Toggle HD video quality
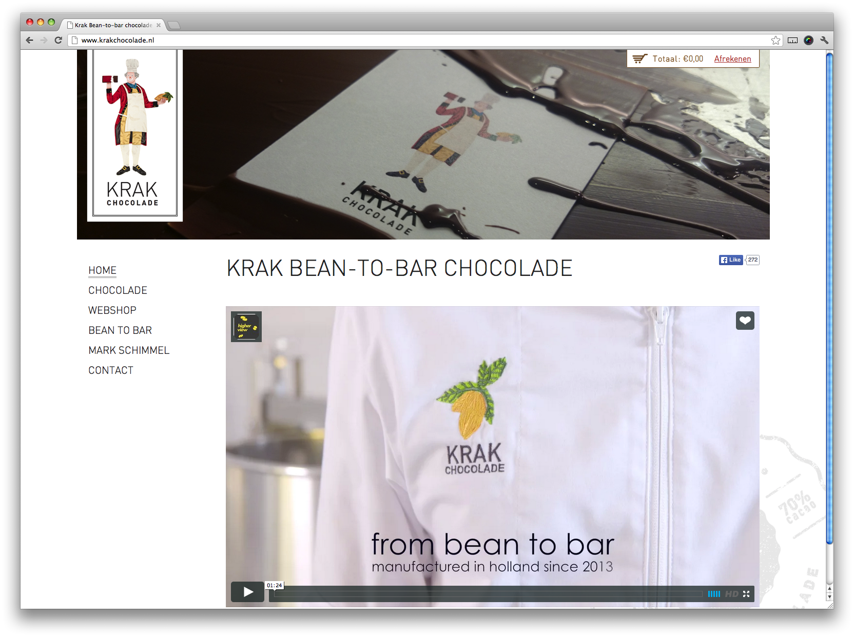Image resolution: width=854 pixels, height=637 pixels. (731, 593)
